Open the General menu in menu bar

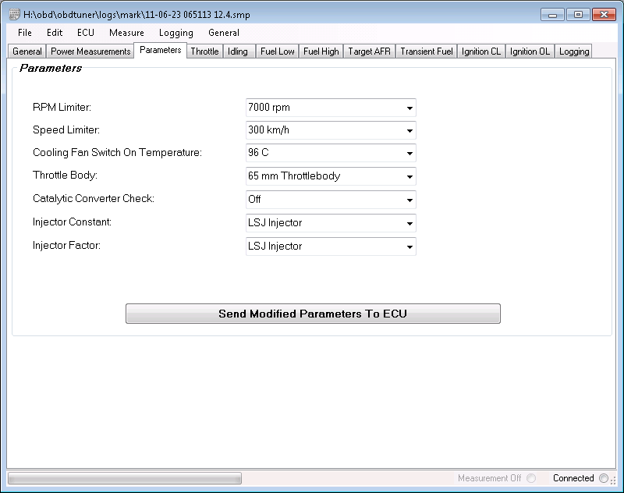[224, 33]
